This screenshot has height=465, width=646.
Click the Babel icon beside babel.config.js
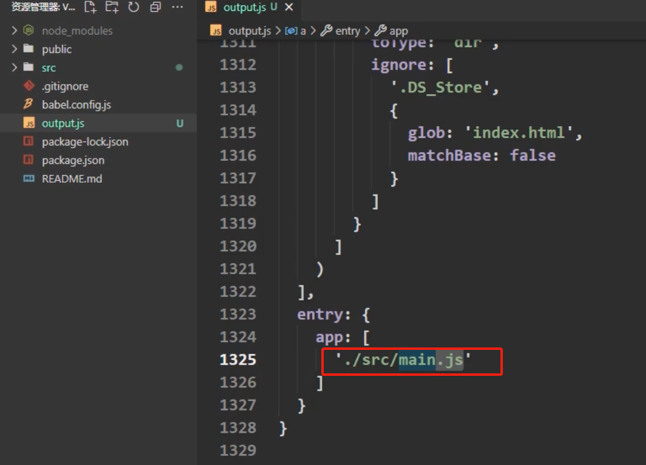[28, 104]
